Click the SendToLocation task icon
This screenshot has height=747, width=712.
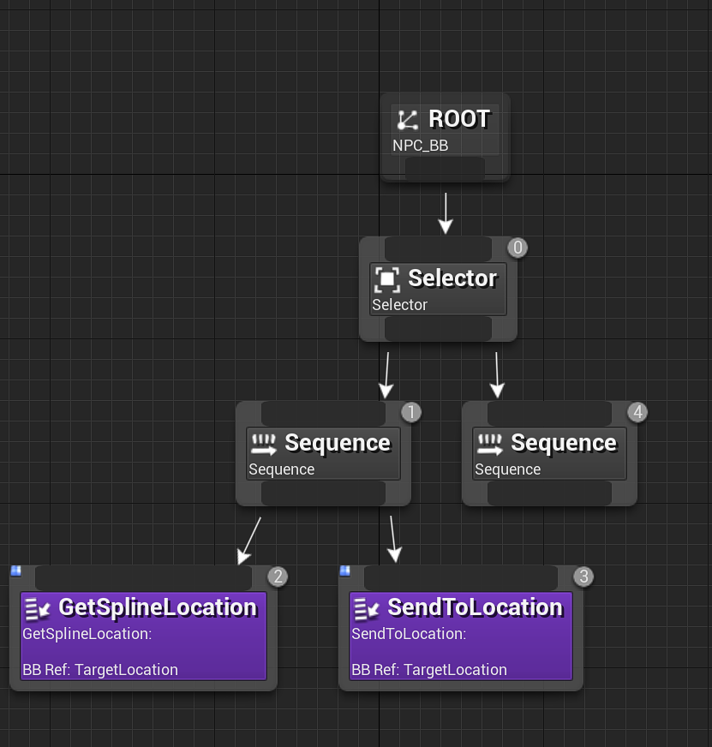click(x=367, y=608)
